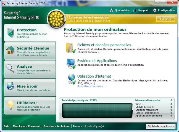Open Assistance technique link
Screen dimensions: 179x132
[57, 126]
